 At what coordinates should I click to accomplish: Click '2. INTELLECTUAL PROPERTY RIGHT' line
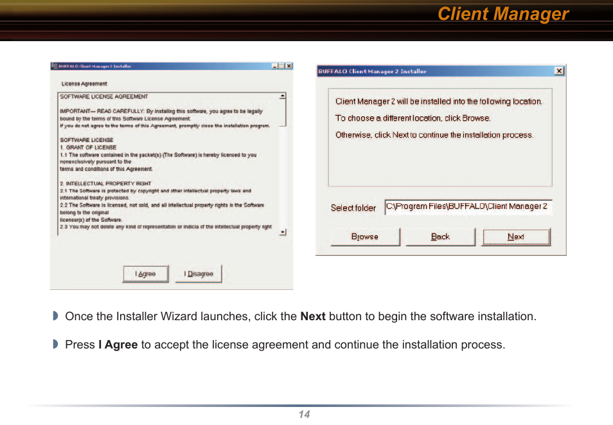click(x=105, y=183)
